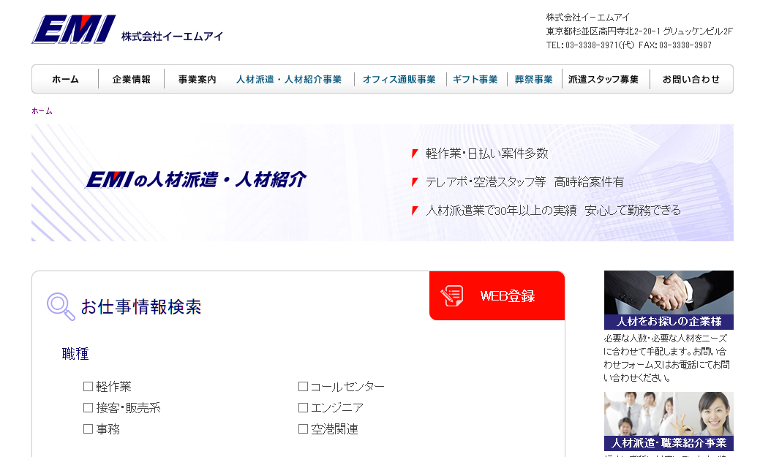This screenshot has height=457, width=760.
Task: Select the 空港関連 checkbox
Action: (301, 428)
